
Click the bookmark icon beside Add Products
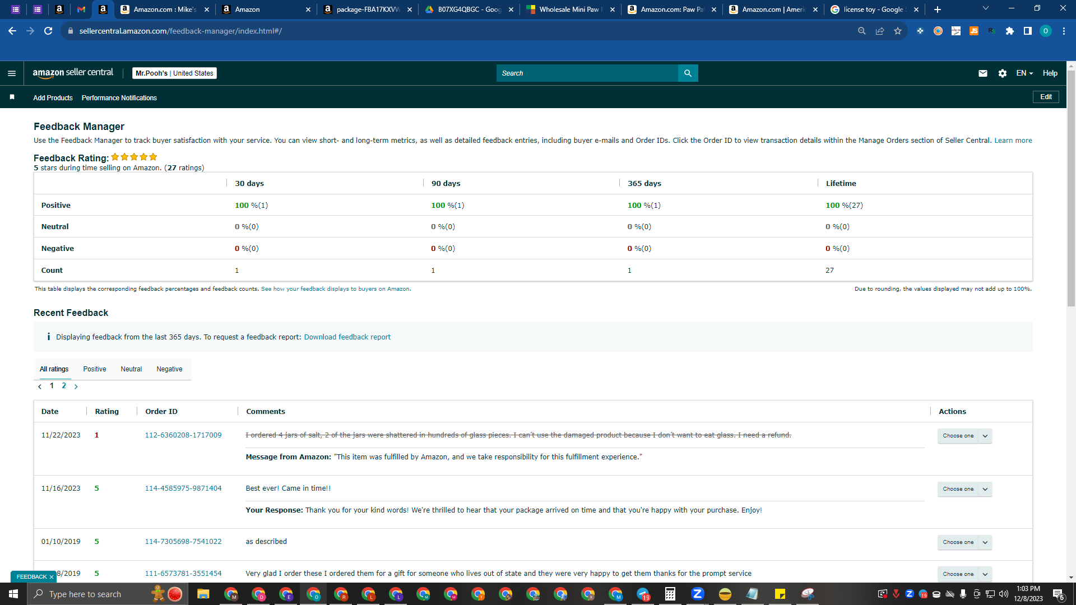(12, 97)
